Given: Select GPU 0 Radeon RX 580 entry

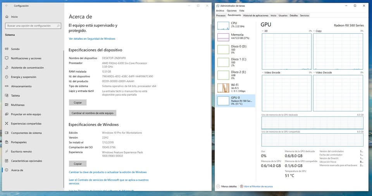Looking at the screenshot, I should (235, 101).
